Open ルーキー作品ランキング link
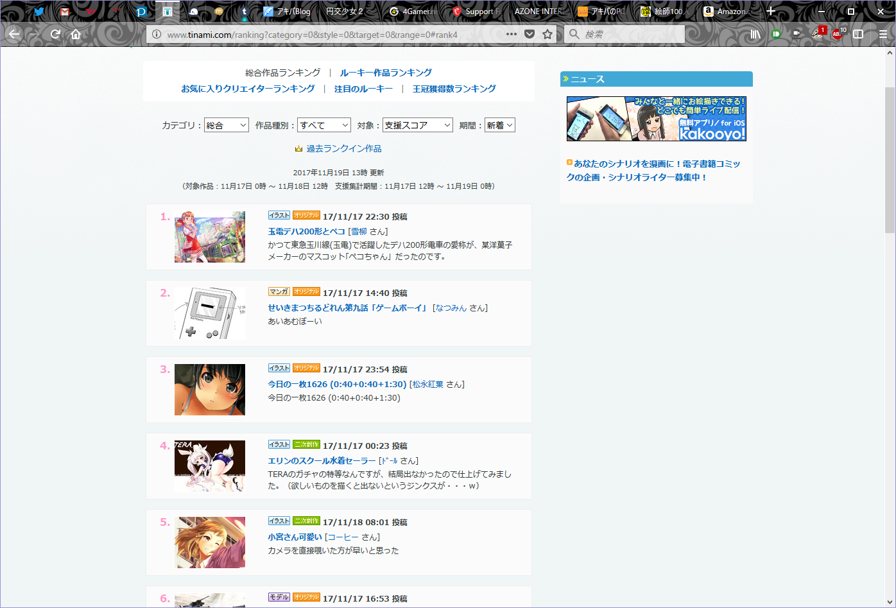The width and height of the screenshot is (896, 608). [x=386, y=73]
